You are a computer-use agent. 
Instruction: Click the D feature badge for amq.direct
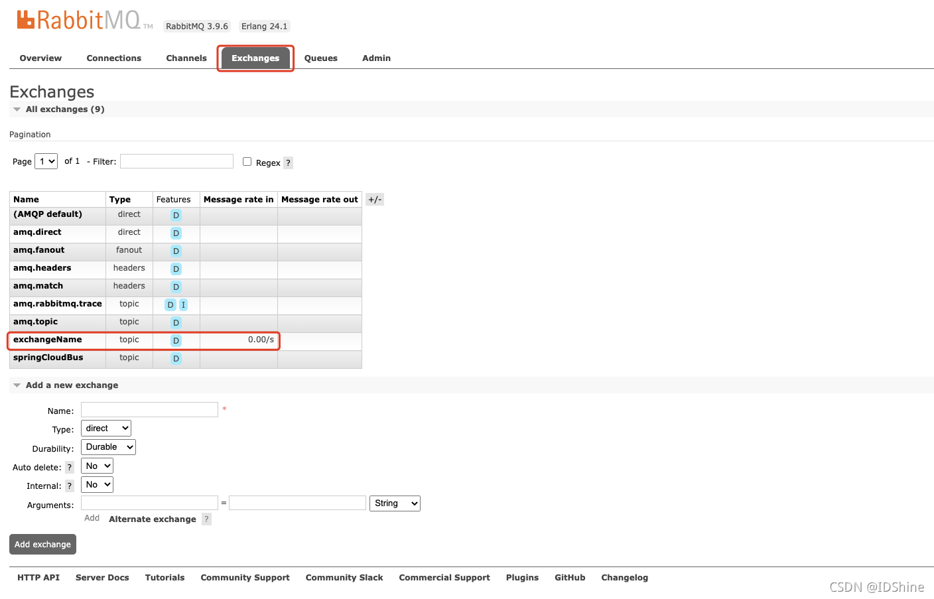coord(176,233)
